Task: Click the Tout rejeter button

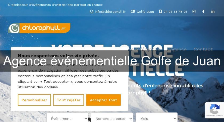Action: click(x=69, y=100)
